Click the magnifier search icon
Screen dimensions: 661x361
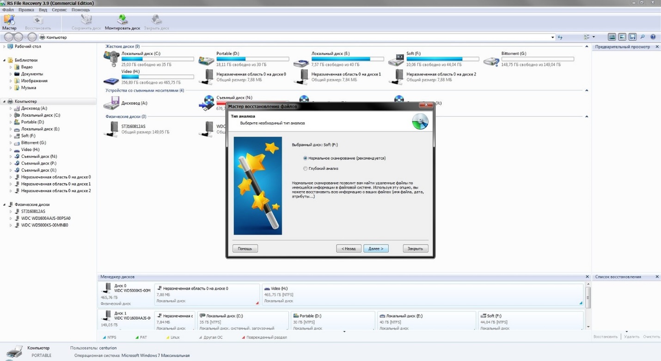point(643,37)
